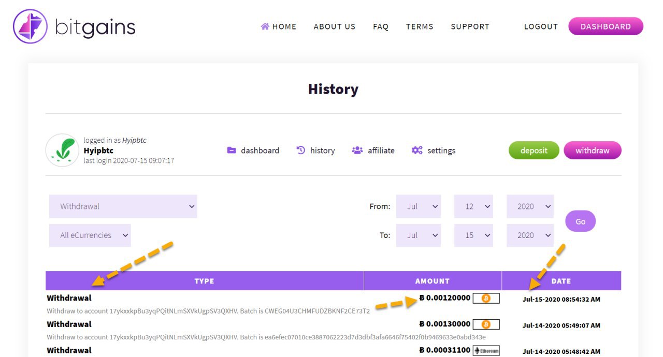Open the ABOUT US page

[335, 26]
